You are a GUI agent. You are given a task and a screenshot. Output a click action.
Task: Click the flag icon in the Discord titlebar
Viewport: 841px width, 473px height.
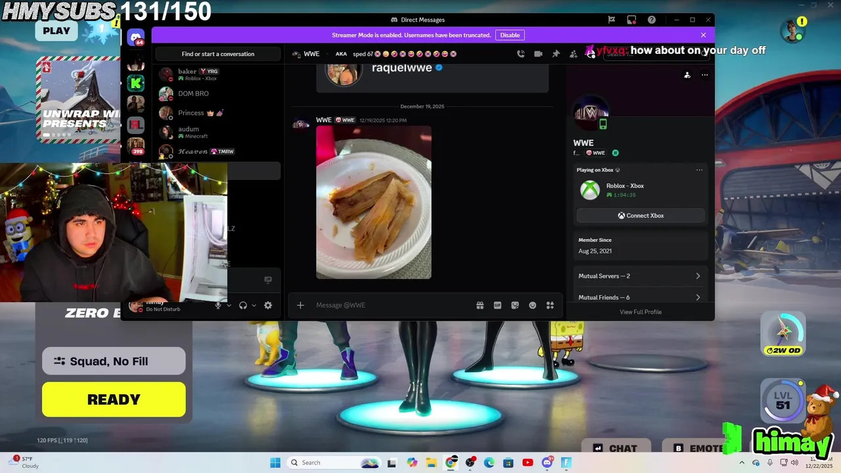612,20
